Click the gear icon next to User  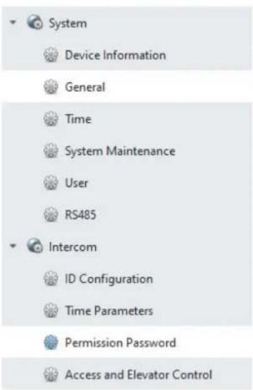pyautogui.click(x=51, y=183)
